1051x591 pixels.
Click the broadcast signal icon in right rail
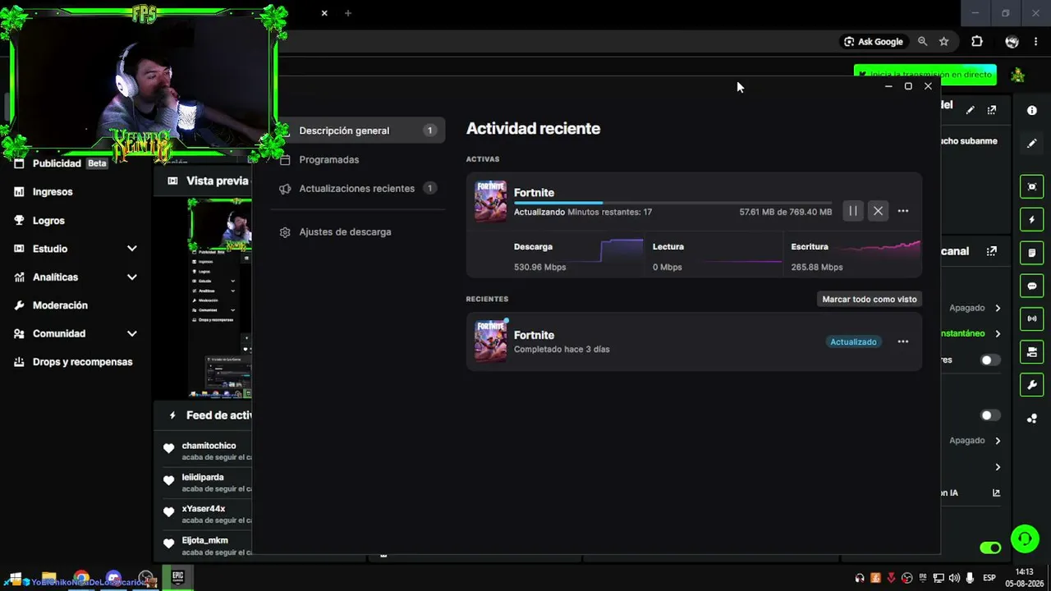click(1032, 318)
